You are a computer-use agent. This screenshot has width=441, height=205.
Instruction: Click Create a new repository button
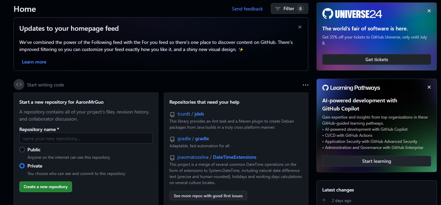[x=46, y=187]
